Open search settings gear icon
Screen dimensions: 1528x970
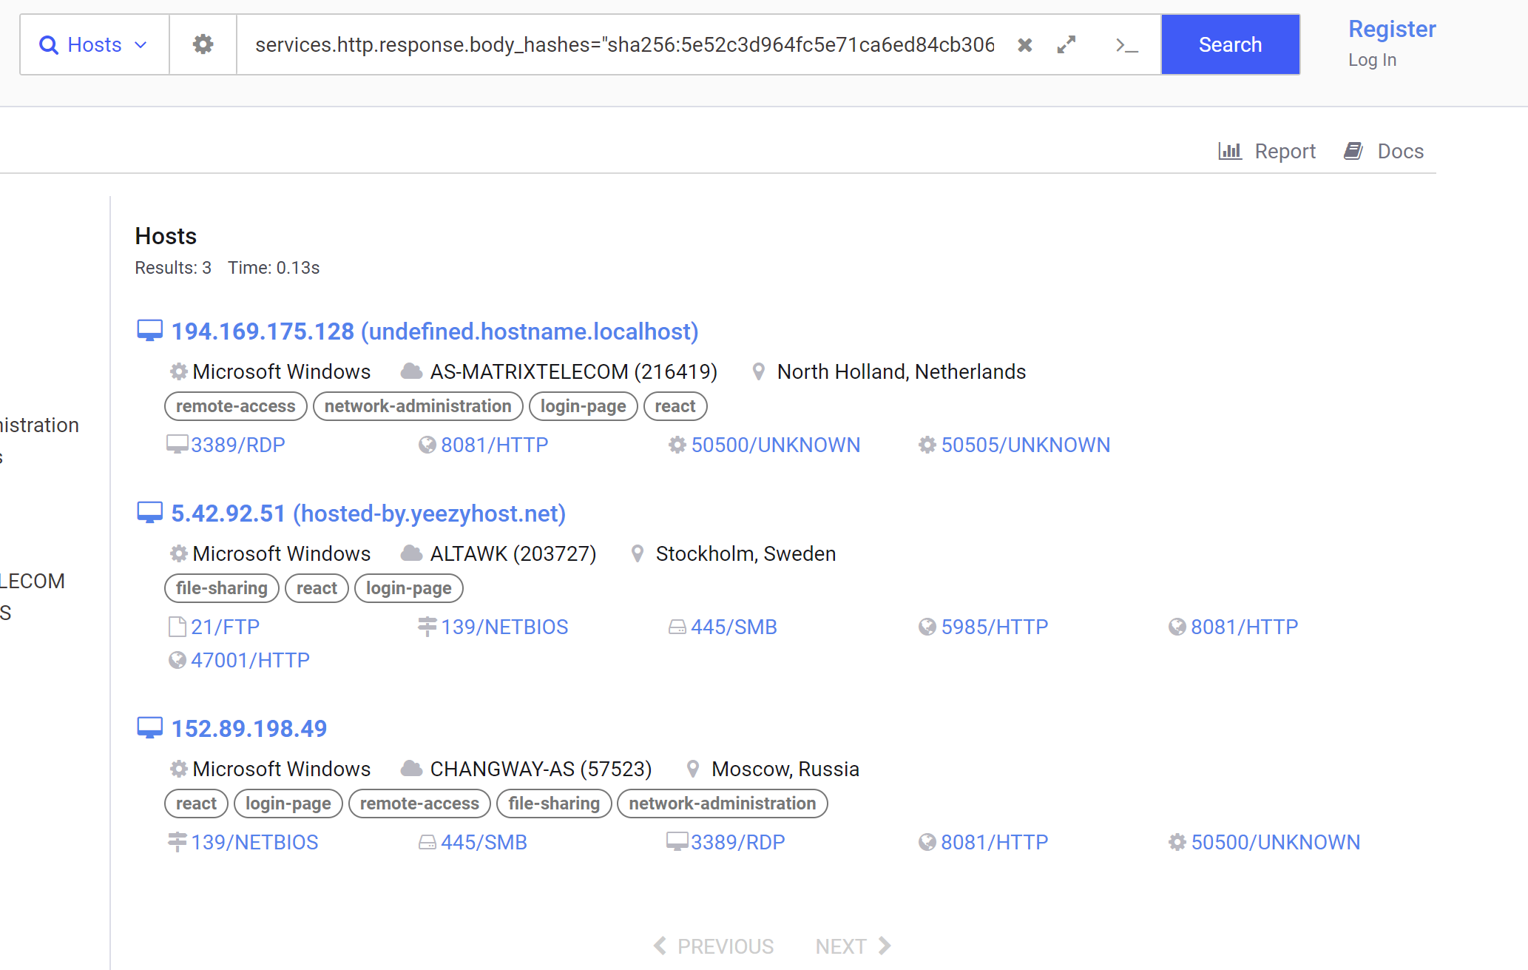203,44
